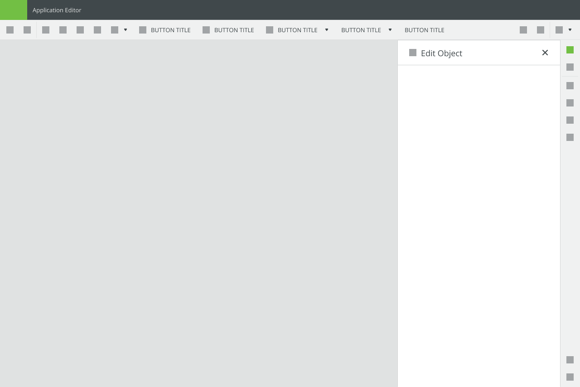Click the bottommost icon in the right sidebar

point(570,377)
